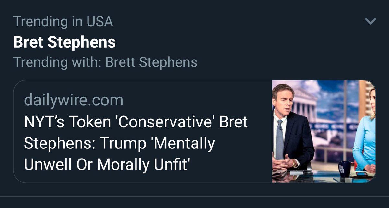
Task: Click the gold wristwatch in the photo
Action: coord(295,163)
